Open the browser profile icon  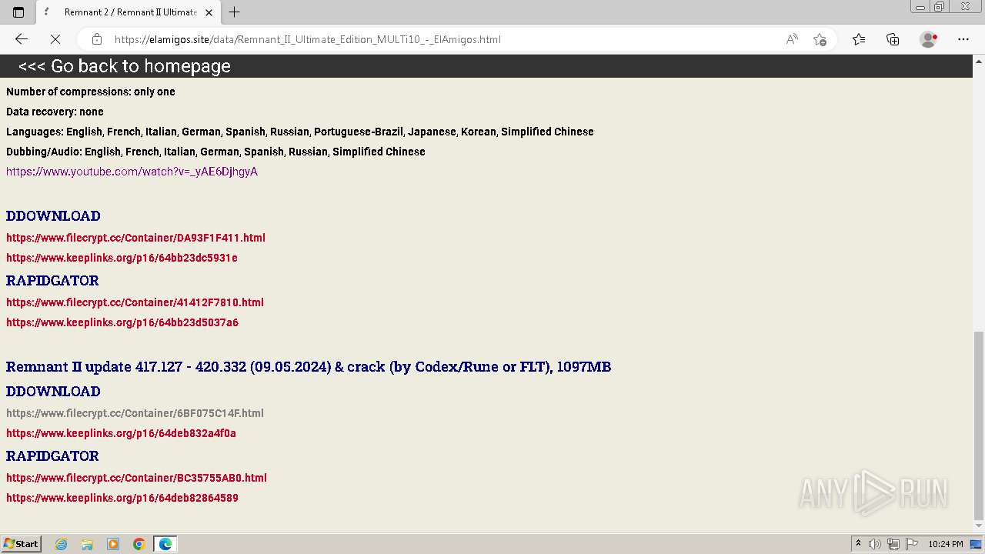tap(929, 39)
